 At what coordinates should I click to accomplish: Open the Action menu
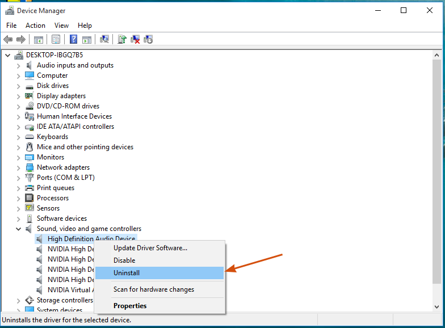(x=35, y=26)
